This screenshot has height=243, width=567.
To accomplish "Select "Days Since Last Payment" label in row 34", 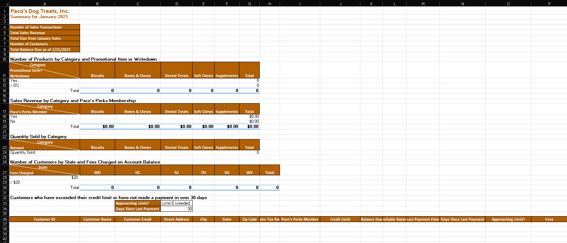I will point(138,209).
